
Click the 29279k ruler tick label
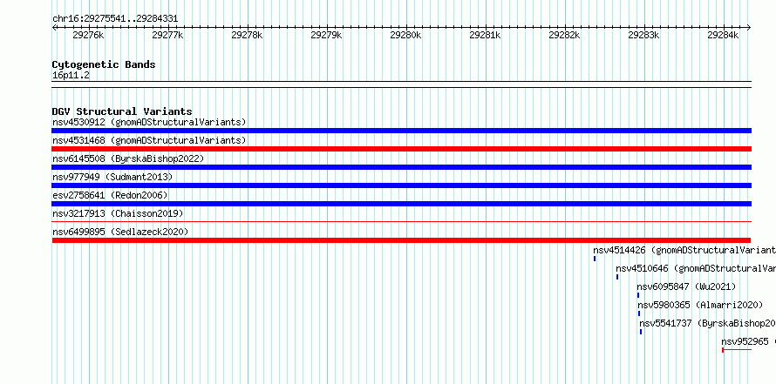326,35
